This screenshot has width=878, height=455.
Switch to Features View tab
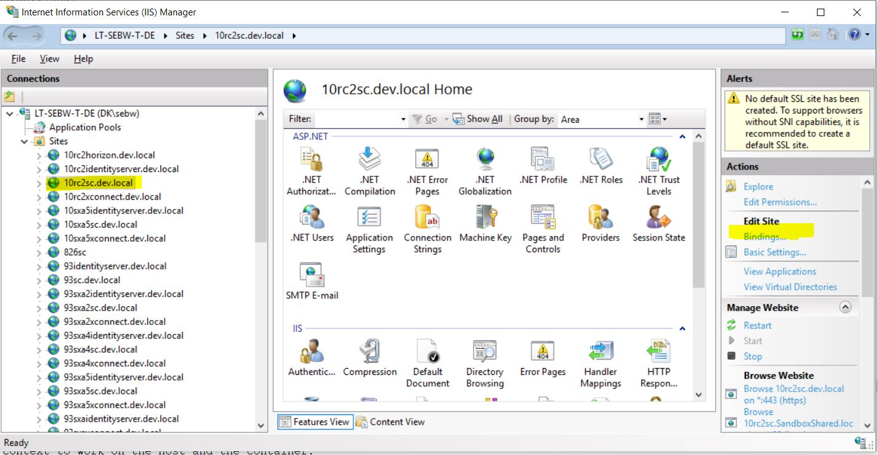point(315,422)
